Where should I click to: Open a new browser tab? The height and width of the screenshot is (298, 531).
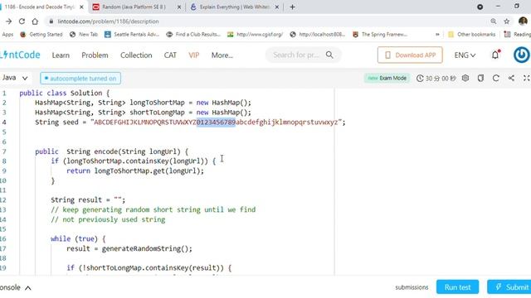click(x=292, y=7)
